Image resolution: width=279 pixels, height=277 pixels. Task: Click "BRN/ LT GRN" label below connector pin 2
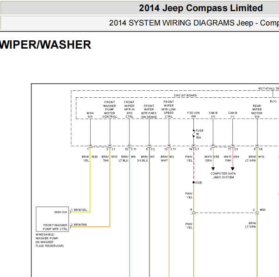[x=250, y=225]
